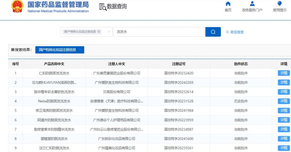
Task: Click the 历史批件 status cell
Action: point(241,101)
